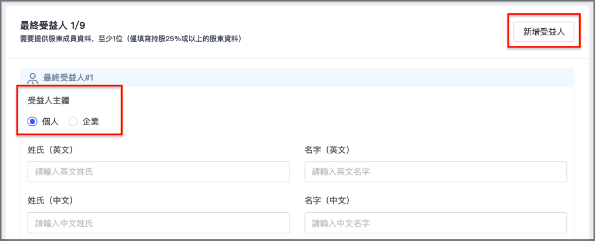Select the 個人 radio button
Viewport: 595px width, 241px height.
point(32,122)
